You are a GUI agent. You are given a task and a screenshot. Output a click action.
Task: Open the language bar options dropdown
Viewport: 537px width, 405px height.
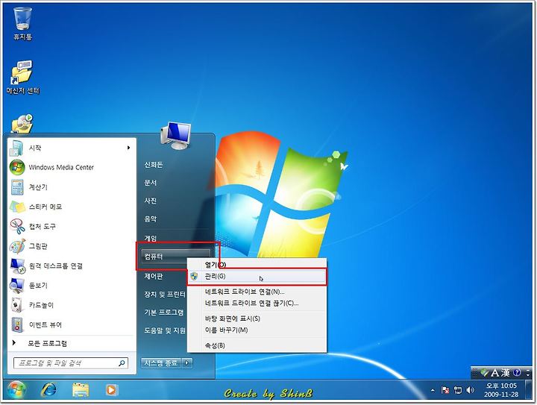click(528, 374)
